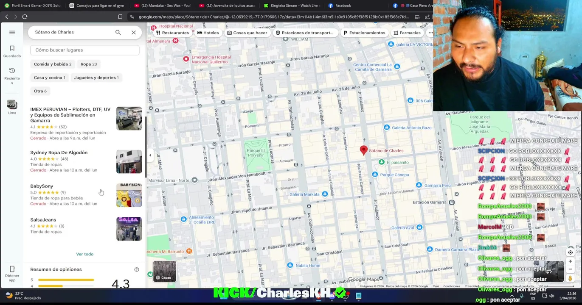Filter map by Estacionamientos chip
Image resolution: width=582 pixels, height=305 pixels.
pos(364,33)
